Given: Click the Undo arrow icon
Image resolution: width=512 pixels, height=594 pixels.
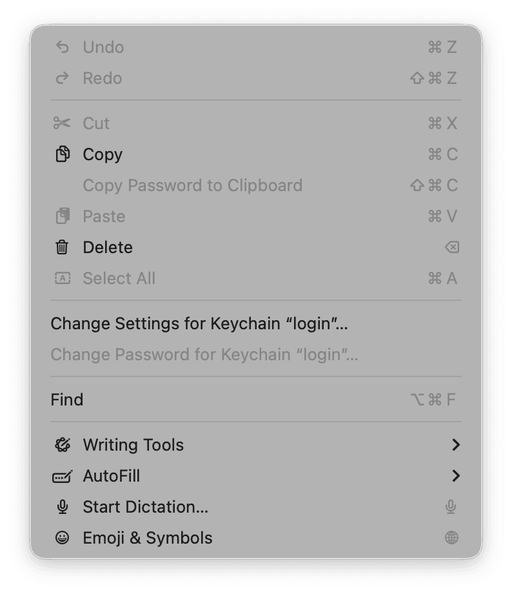Looking at the screenshot, I should (x=63, y=46).
